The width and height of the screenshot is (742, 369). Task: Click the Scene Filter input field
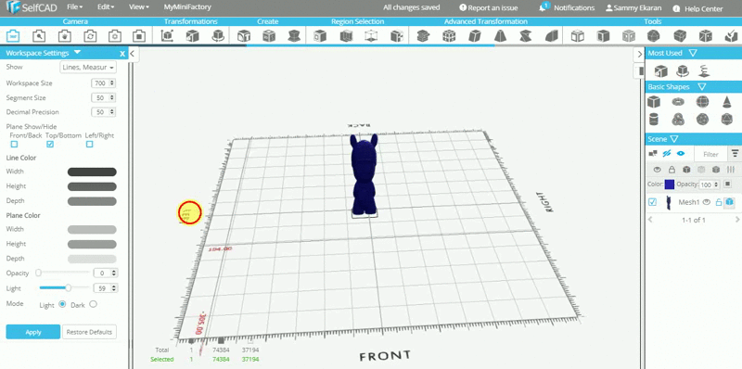pos(710,154)
